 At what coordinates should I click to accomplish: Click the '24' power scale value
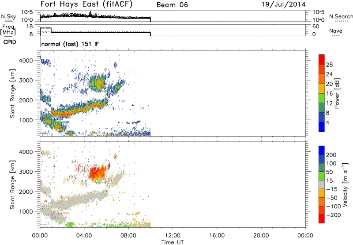click(329, 74)
